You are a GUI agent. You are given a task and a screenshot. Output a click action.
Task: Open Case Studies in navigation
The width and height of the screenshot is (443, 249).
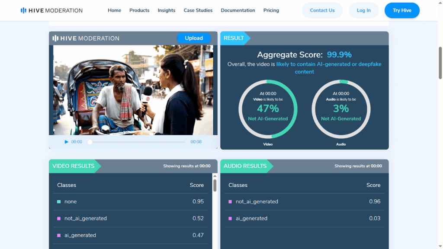coord(198,10)
